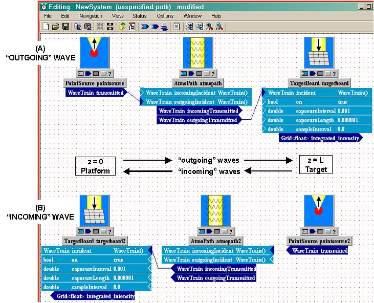Open the hierarchy tree toolbar icon

click(132, 27)
